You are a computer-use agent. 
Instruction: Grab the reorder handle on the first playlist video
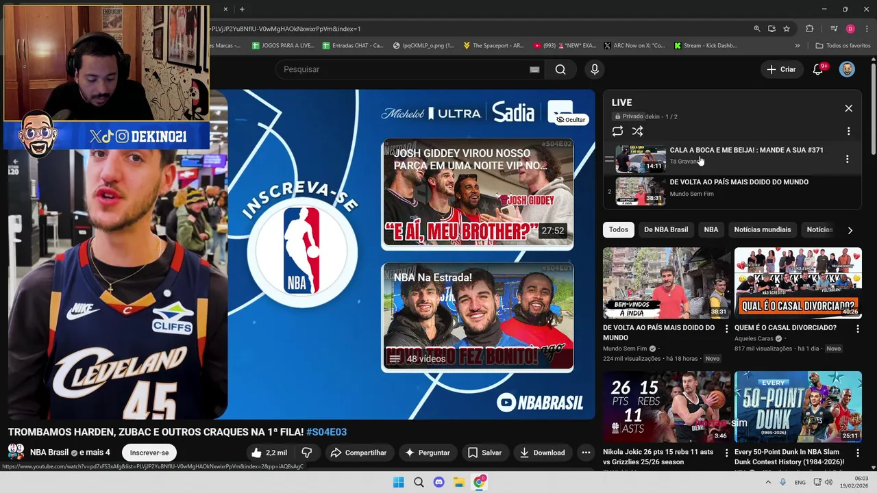click(609, 159)
